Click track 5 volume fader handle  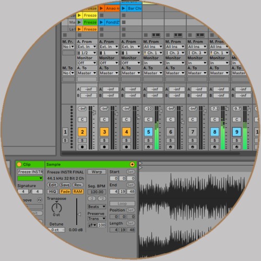coord(161,111)
